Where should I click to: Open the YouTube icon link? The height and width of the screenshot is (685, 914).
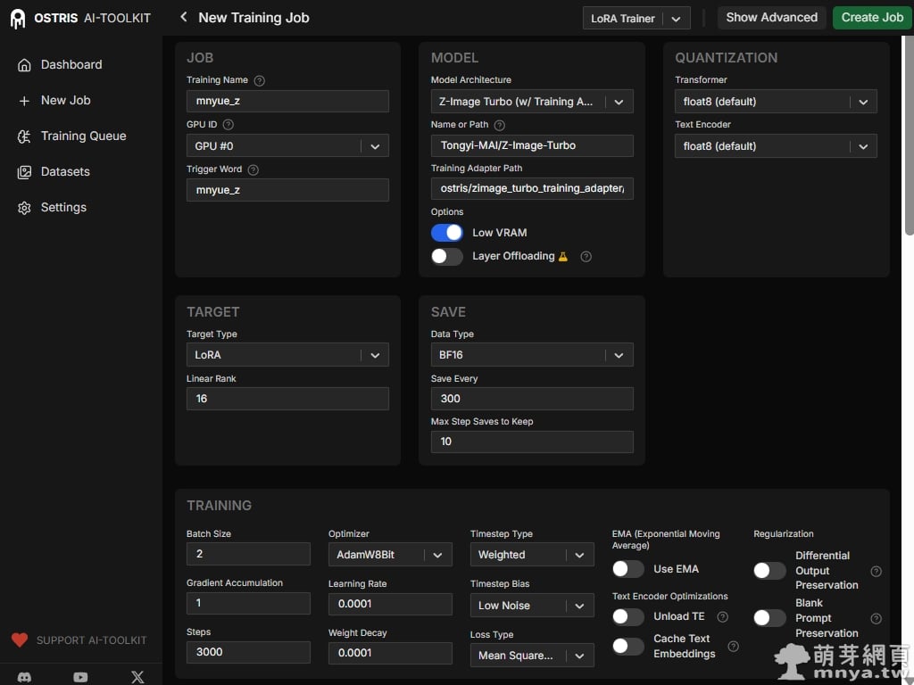point(81,677)
